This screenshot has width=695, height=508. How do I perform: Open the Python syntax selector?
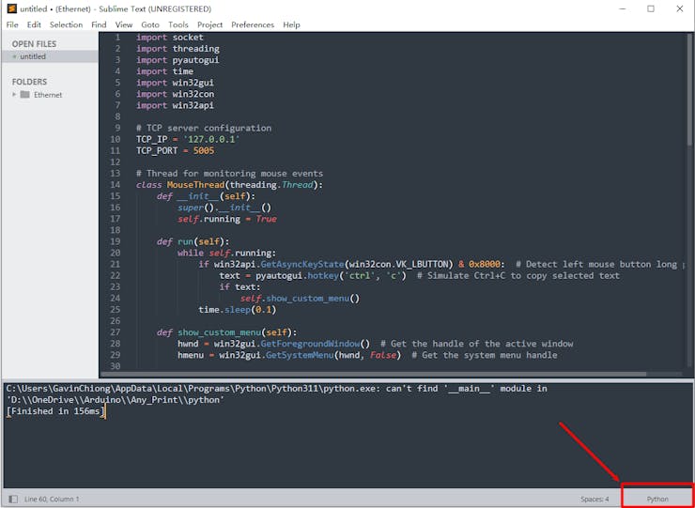click(657, 499)
